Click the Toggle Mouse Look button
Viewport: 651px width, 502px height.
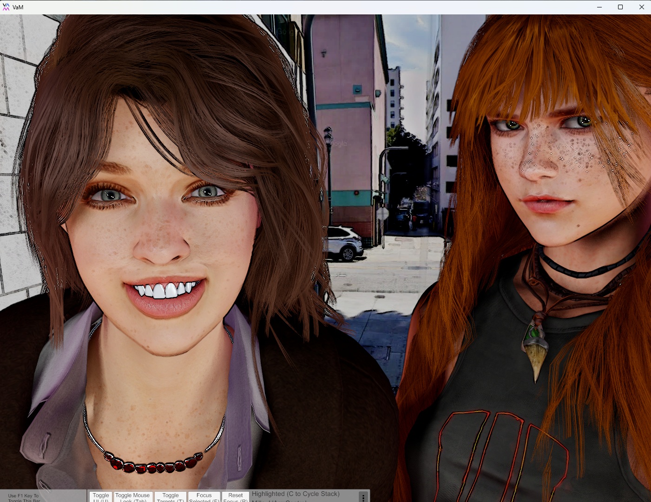pos(132,497)
